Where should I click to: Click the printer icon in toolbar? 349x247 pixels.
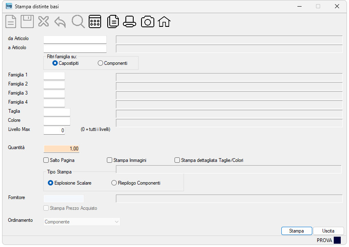[x=130, y=21]
